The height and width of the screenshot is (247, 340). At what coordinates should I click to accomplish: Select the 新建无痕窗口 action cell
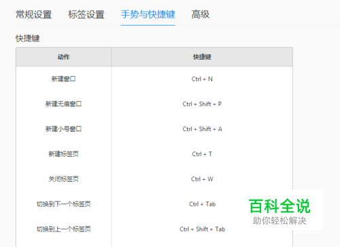(x=64, y=104)
